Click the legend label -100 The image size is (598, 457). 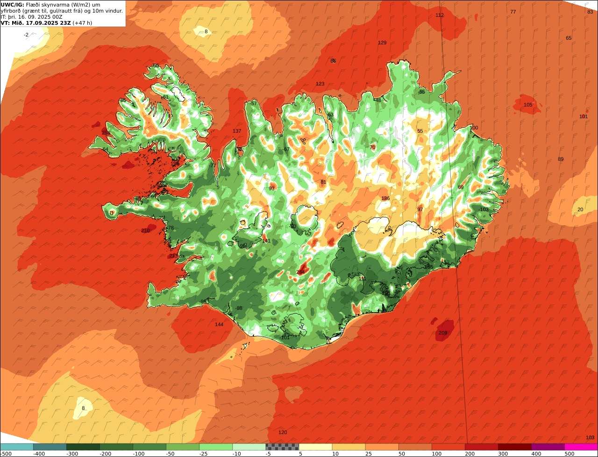point(139,454)
